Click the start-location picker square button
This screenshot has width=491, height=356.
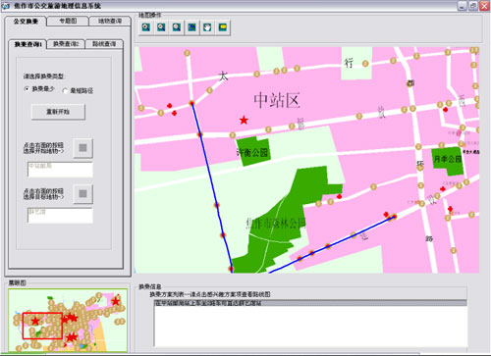(82, 148)
